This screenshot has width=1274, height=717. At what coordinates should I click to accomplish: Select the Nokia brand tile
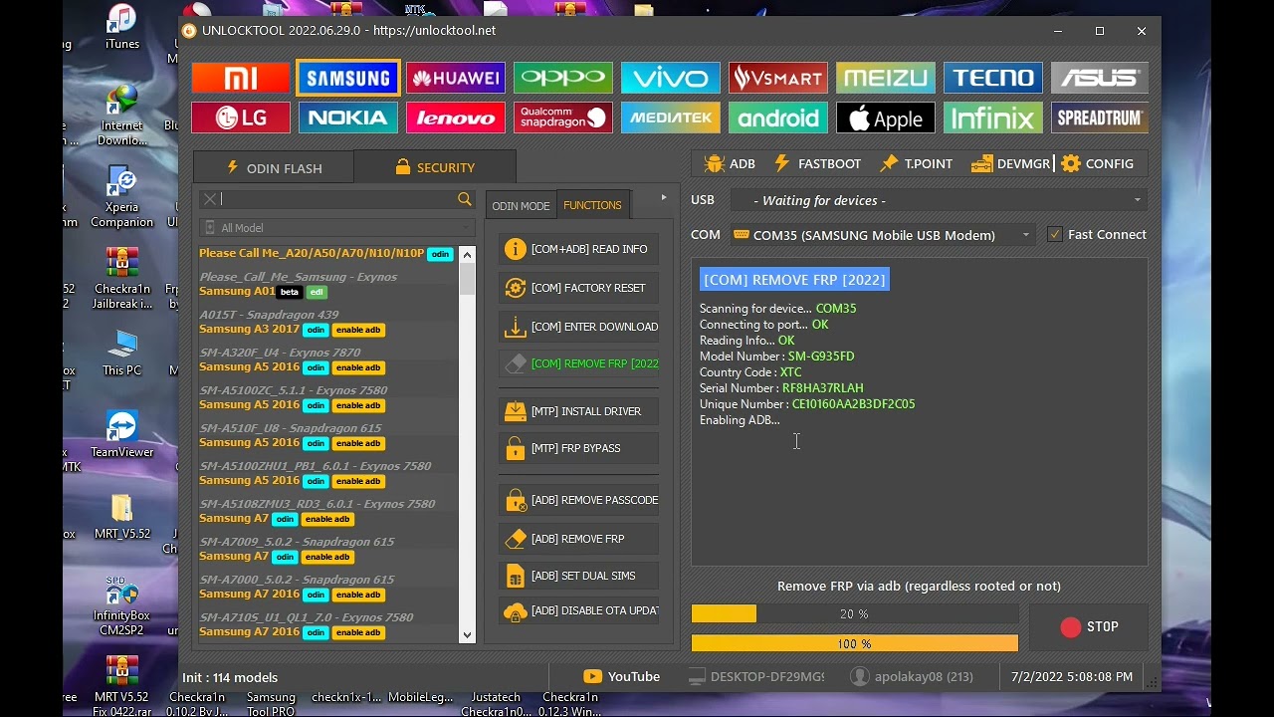coord(348,118)
